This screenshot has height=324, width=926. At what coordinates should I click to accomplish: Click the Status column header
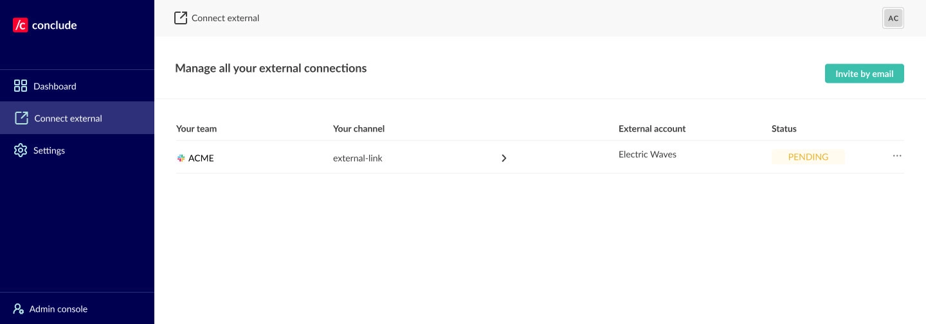point(784,128)
